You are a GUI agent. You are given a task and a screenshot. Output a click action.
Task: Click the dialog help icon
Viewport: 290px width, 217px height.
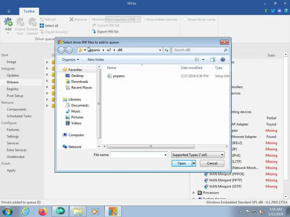pyautogui.click(x=223, y=60)
